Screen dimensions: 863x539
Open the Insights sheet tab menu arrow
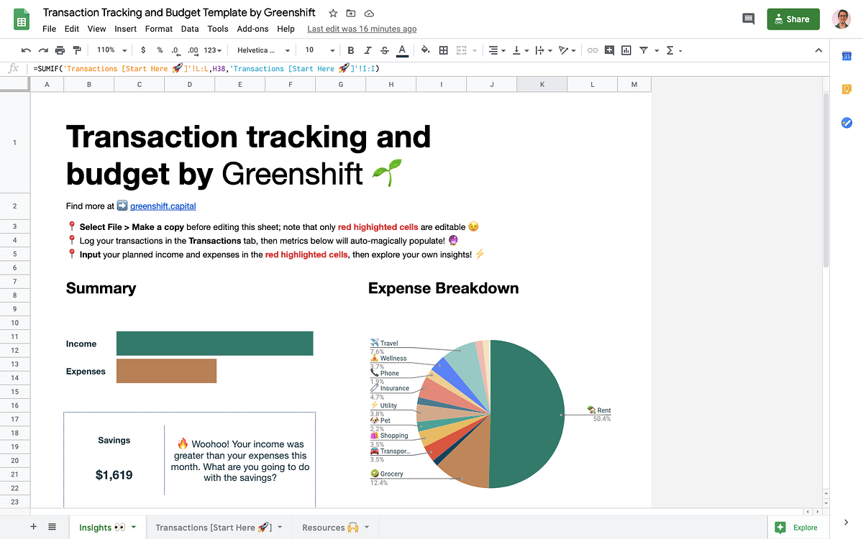coord(135,527)
